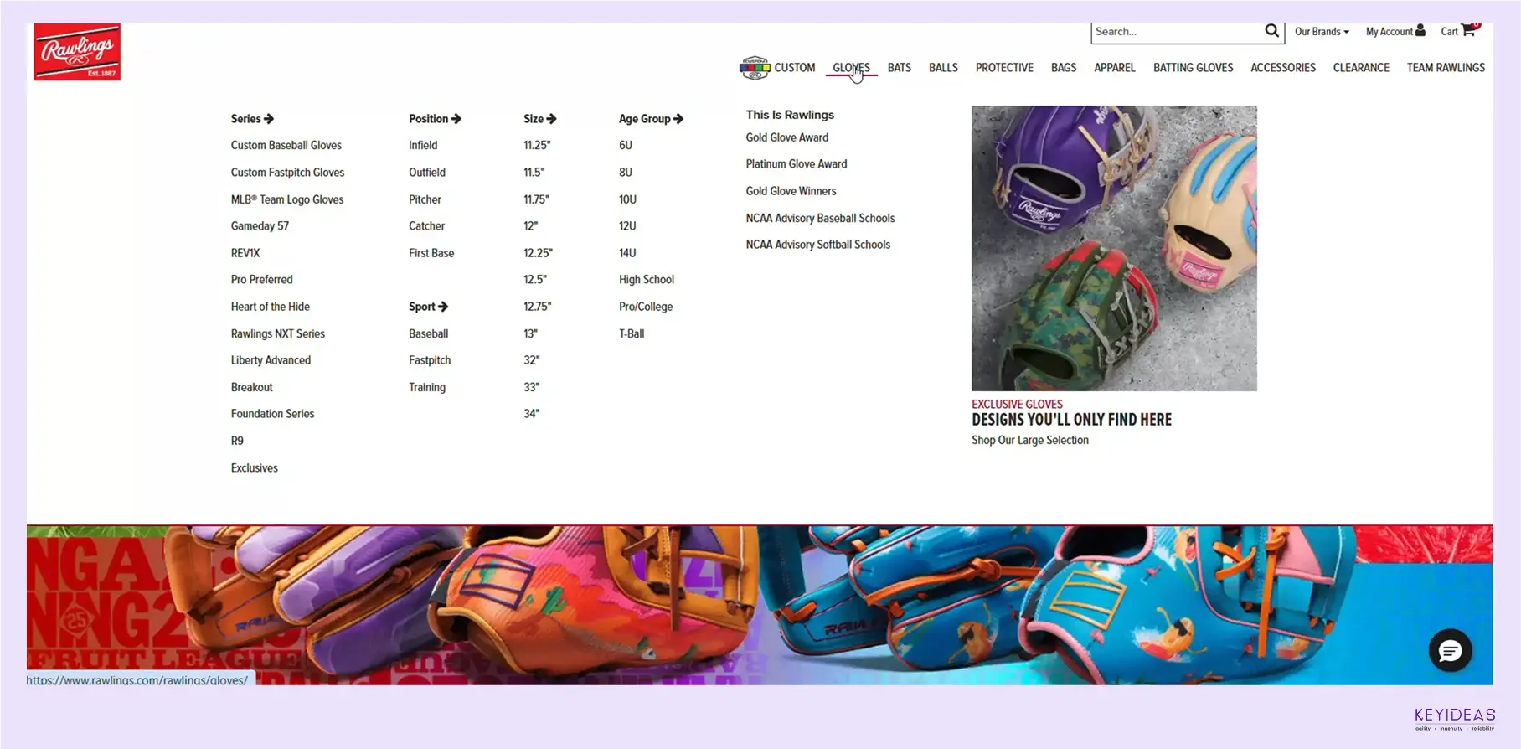Open Foundation Series link
Image resolution: width=1521 pixels, height=749 pixels.
(x=272, y=414)
